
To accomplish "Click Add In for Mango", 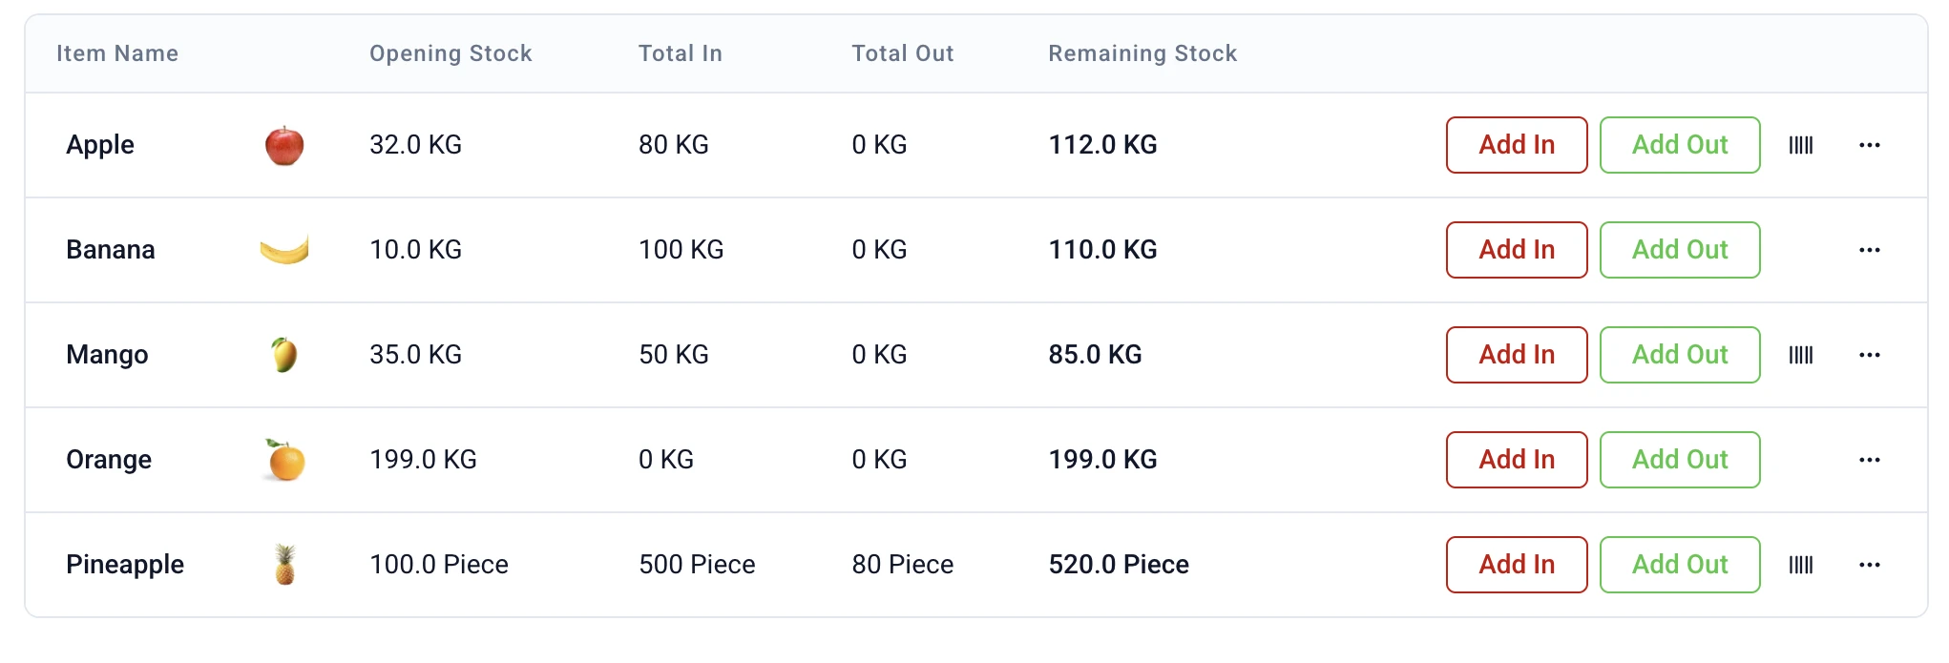I will point(1516,354).
